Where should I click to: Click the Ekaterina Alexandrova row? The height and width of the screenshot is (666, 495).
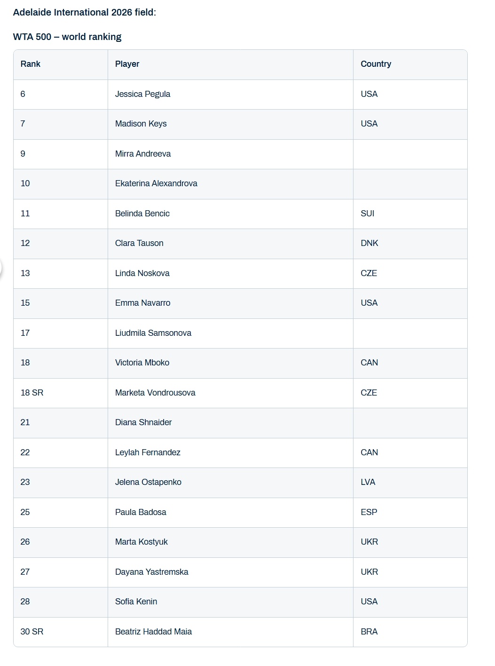(x=156, y=183)
